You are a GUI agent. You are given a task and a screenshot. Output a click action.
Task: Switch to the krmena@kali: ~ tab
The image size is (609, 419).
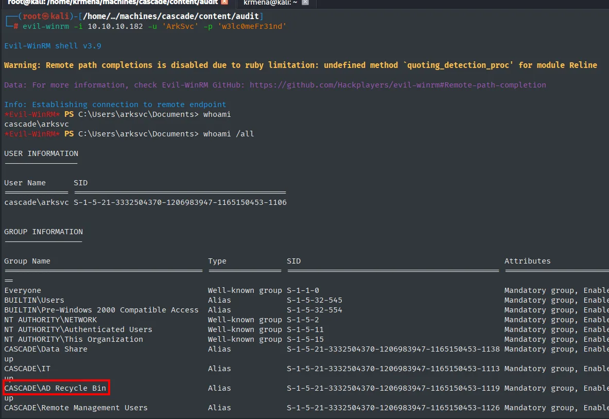(270, 3)
